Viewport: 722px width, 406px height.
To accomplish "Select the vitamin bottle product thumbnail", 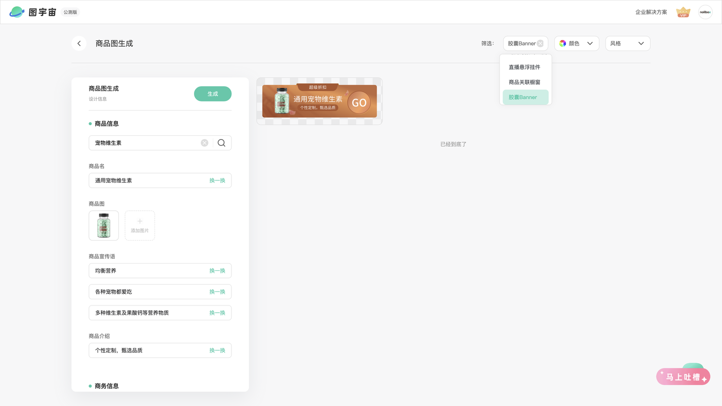I will pyautogui.click(x=103, y=226).
